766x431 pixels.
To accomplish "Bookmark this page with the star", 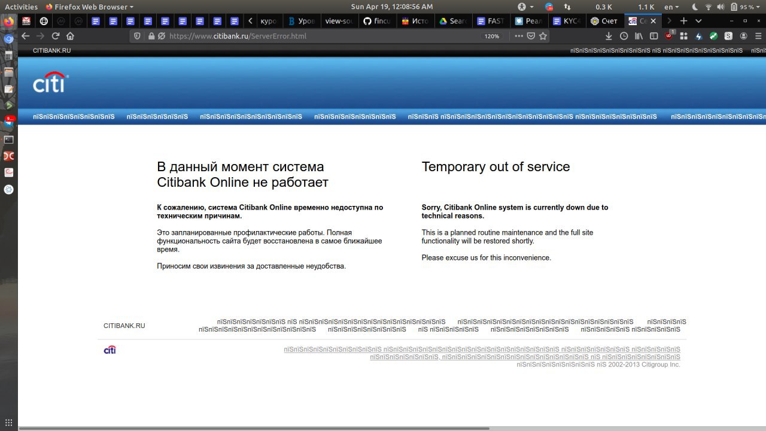I will point(543,36).
